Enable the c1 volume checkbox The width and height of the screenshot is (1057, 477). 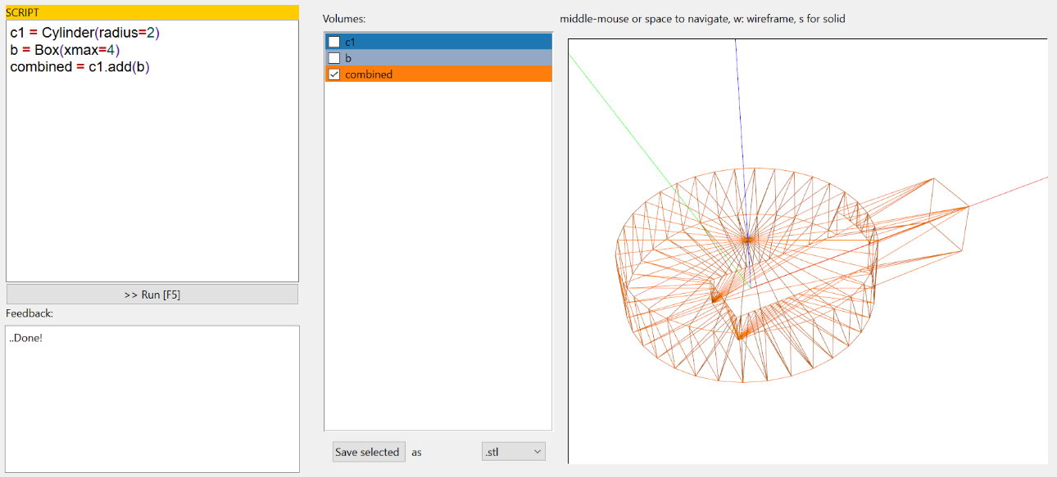(334, 42)
